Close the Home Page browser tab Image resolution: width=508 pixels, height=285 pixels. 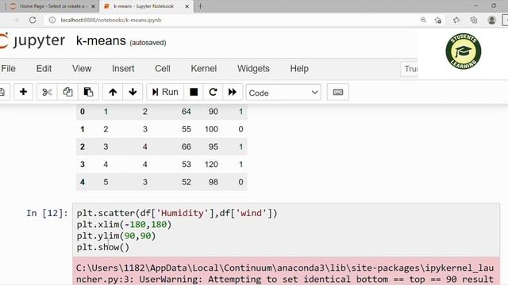tap(93, 6)
